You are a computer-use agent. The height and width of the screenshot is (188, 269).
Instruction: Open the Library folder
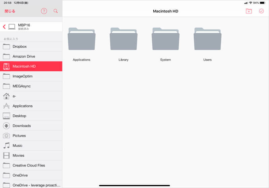123,39
